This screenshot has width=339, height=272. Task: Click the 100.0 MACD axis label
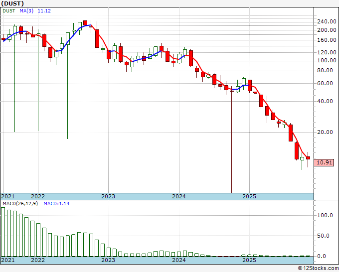(x=325, y=215)
